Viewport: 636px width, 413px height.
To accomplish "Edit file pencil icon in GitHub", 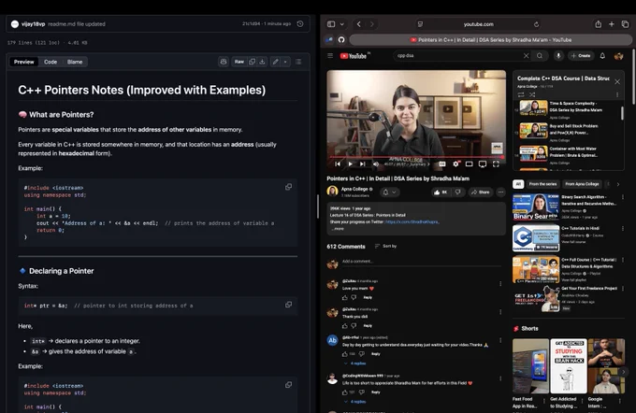I will point(275,62).
